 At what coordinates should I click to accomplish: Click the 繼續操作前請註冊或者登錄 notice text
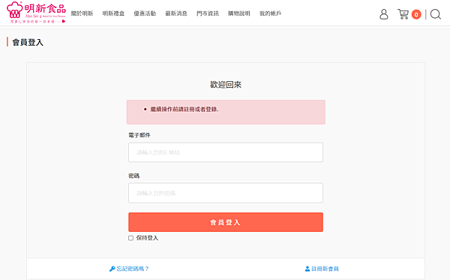coord(184,110)
